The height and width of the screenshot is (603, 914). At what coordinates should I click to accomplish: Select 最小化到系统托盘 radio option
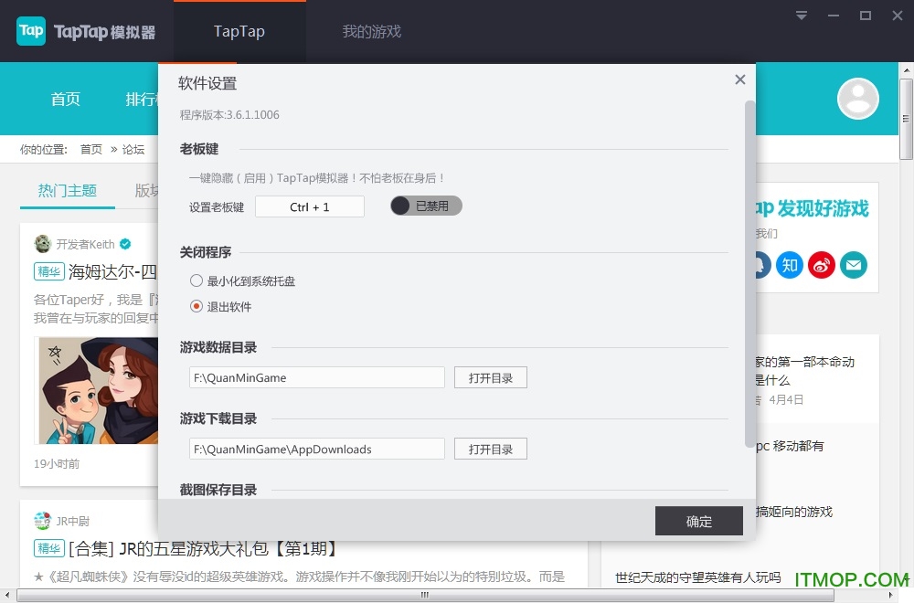tap(197, 281)
